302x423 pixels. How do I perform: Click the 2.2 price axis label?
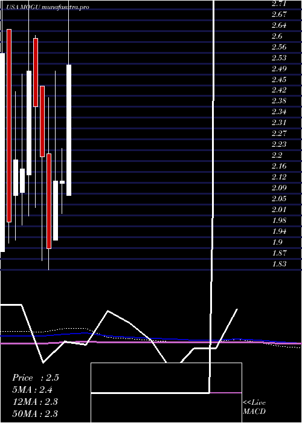pos(277,155)
